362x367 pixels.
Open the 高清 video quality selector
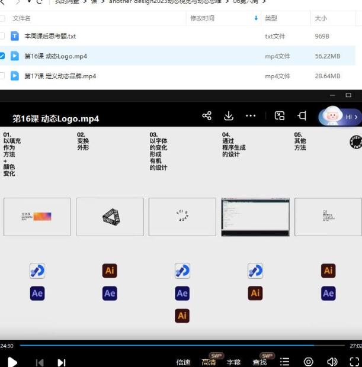[209, 362]
